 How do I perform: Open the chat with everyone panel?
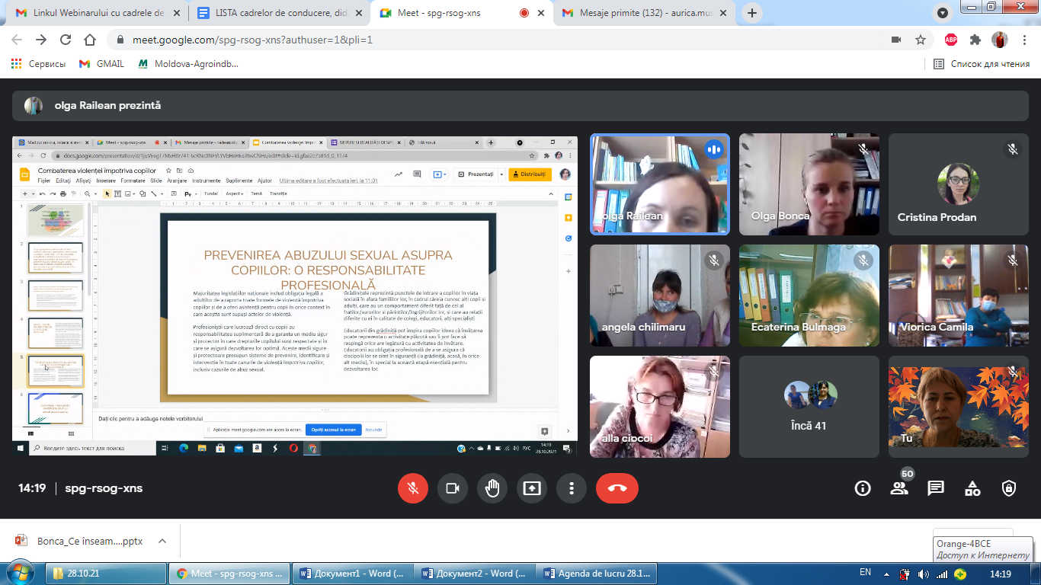(936, 488)
